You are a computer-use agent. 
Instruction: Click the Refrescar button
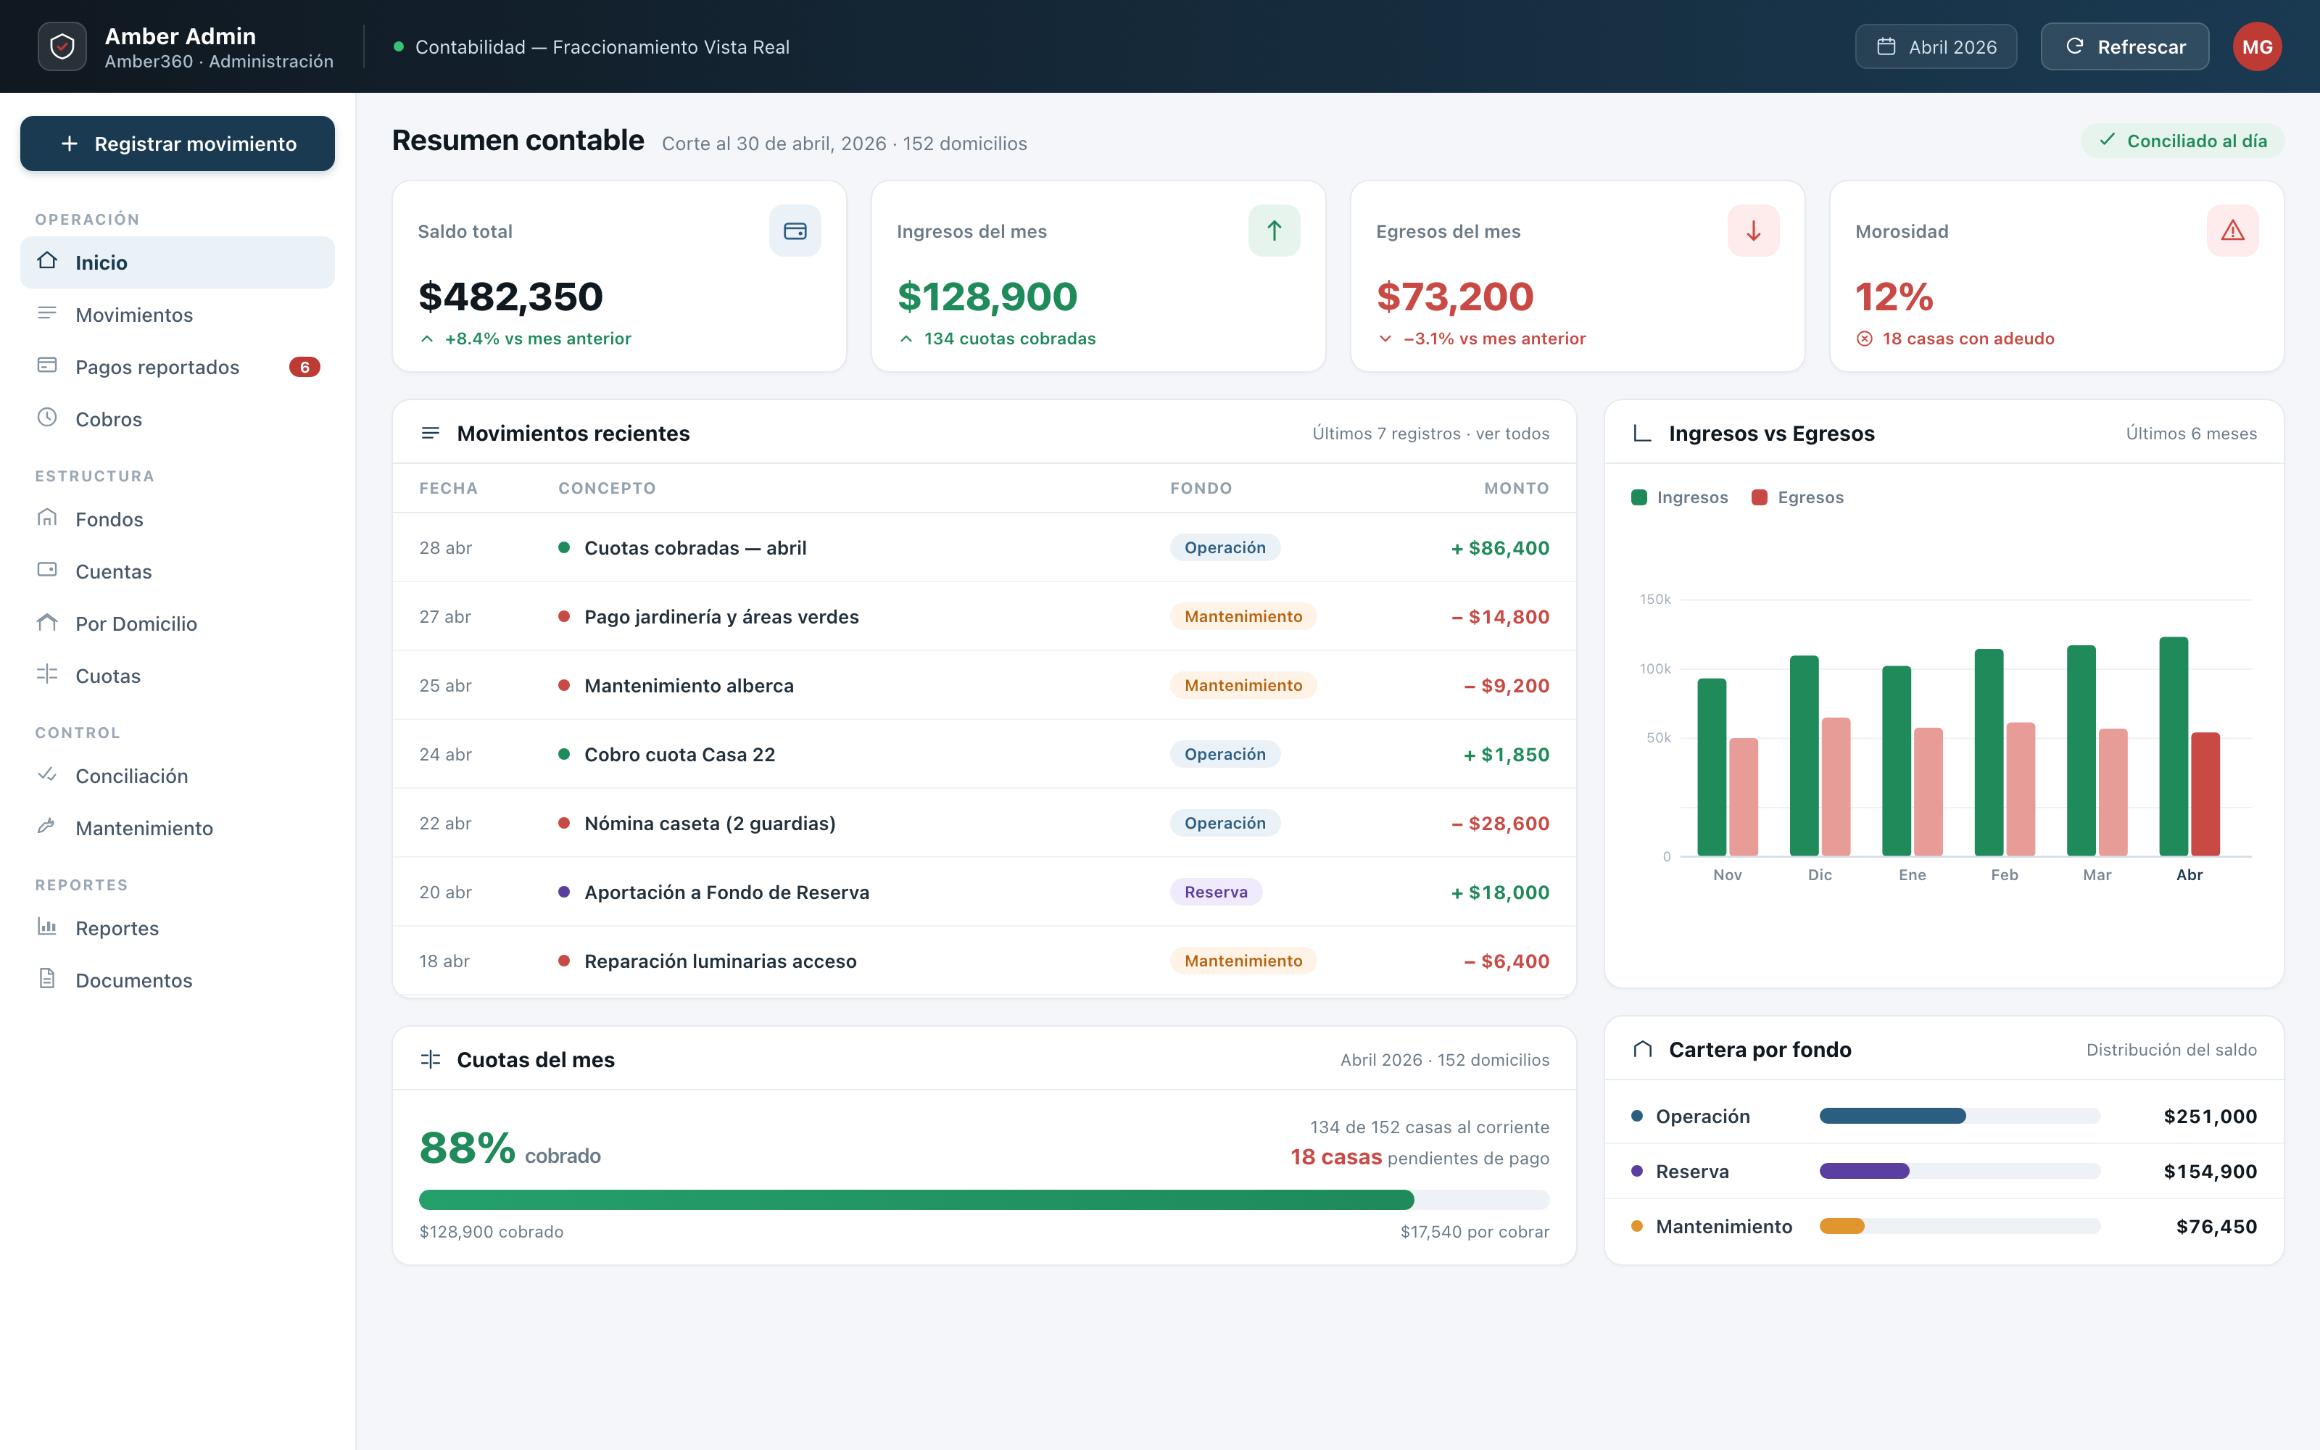pos(2124,46)
